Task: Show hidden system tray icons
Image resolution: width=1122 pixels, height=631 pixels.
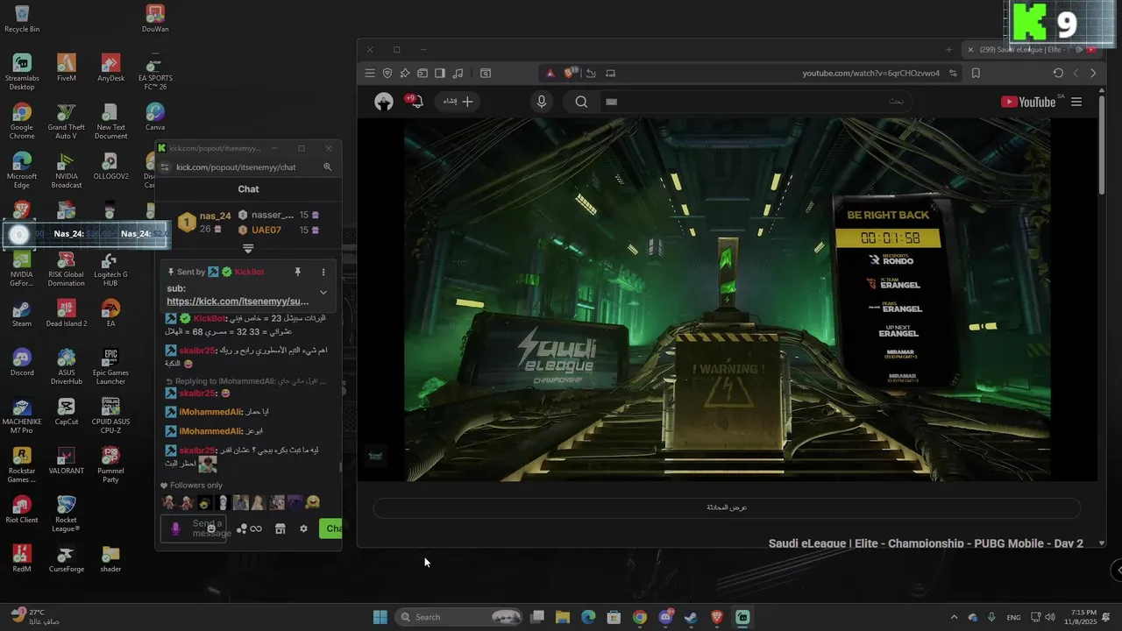Action: (955, 617)
